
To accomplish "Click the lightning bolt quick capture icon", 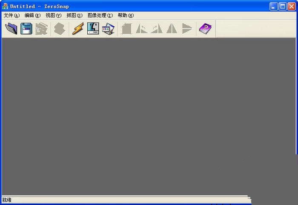I will pyautogui.click(x=78, y=28).
